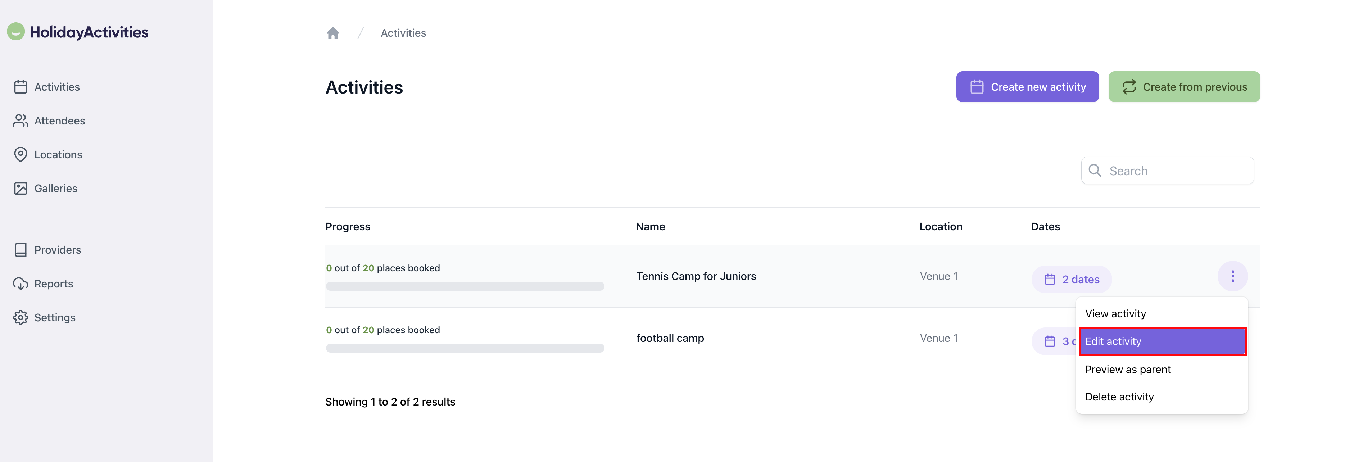Click Create from previous button
Screen dimensions: 1363x462
(x=1184, y=87)
